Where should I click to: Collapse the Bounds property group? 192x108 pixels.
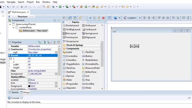9,55
